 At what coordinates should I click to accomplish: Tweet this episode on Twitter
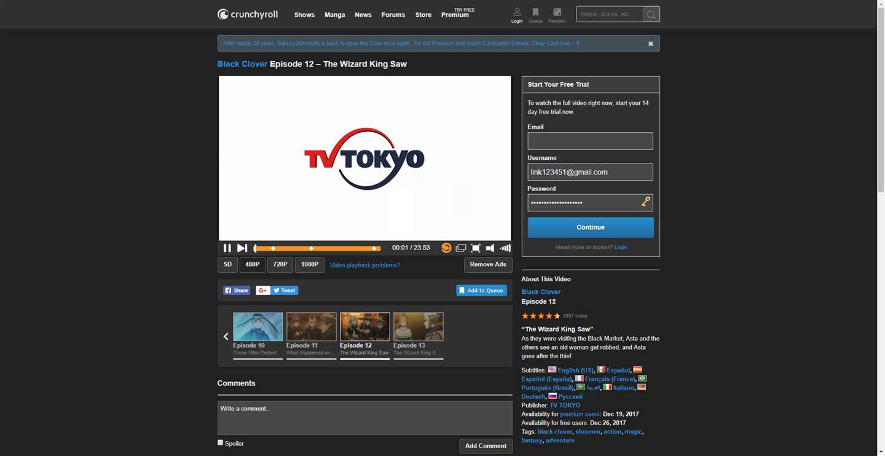pos(284,291)
